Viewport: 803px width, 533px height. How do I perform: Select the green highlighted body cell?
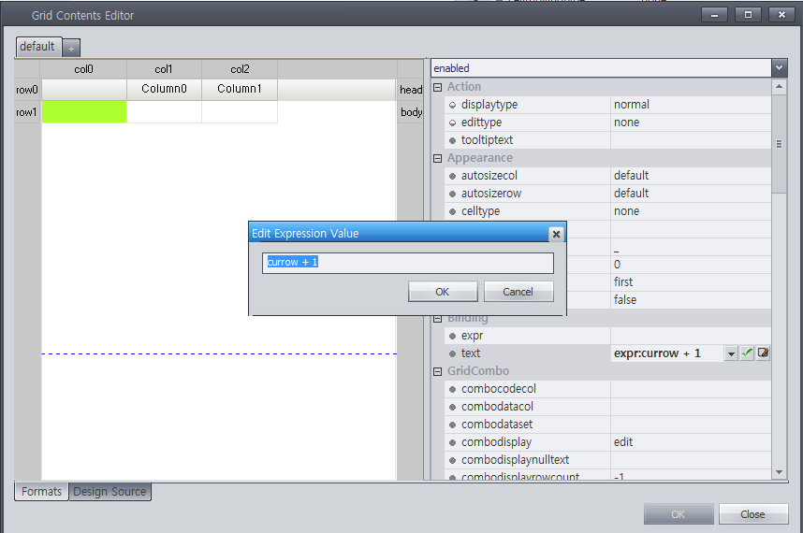[84, 111]
